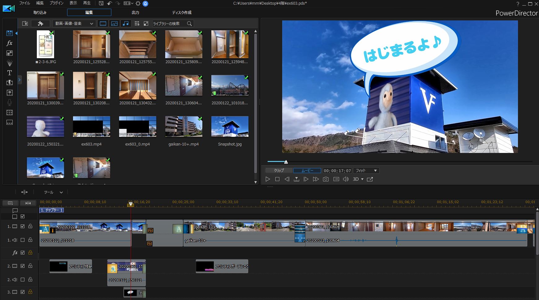Open the Media Room sidebar icon

[10, 33]
